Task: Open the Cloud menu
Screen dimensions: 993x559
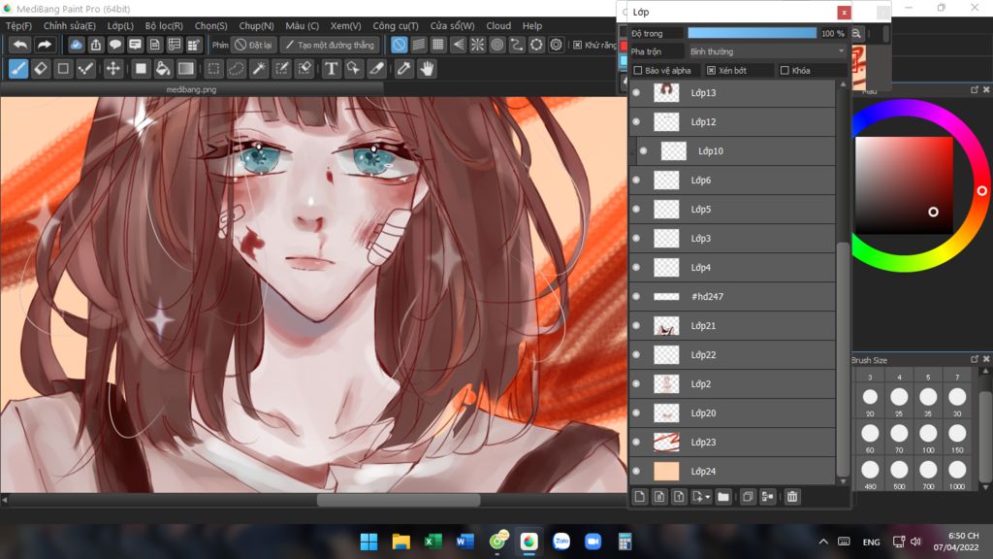Action: 498,26
